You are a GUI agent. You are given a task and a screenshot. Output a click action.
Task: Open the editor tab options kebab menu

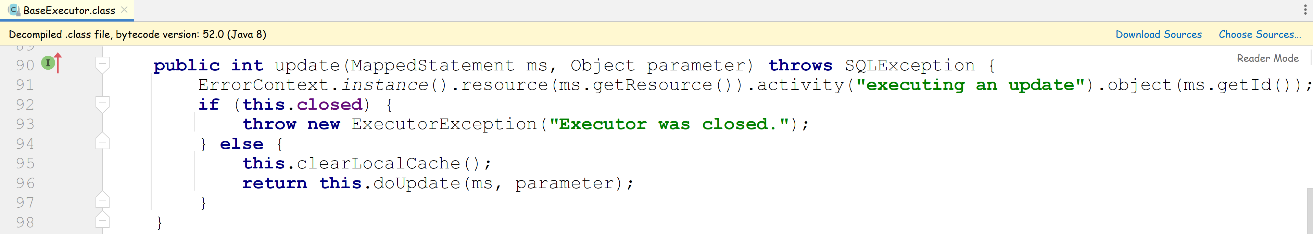[x=1305, y=10]
